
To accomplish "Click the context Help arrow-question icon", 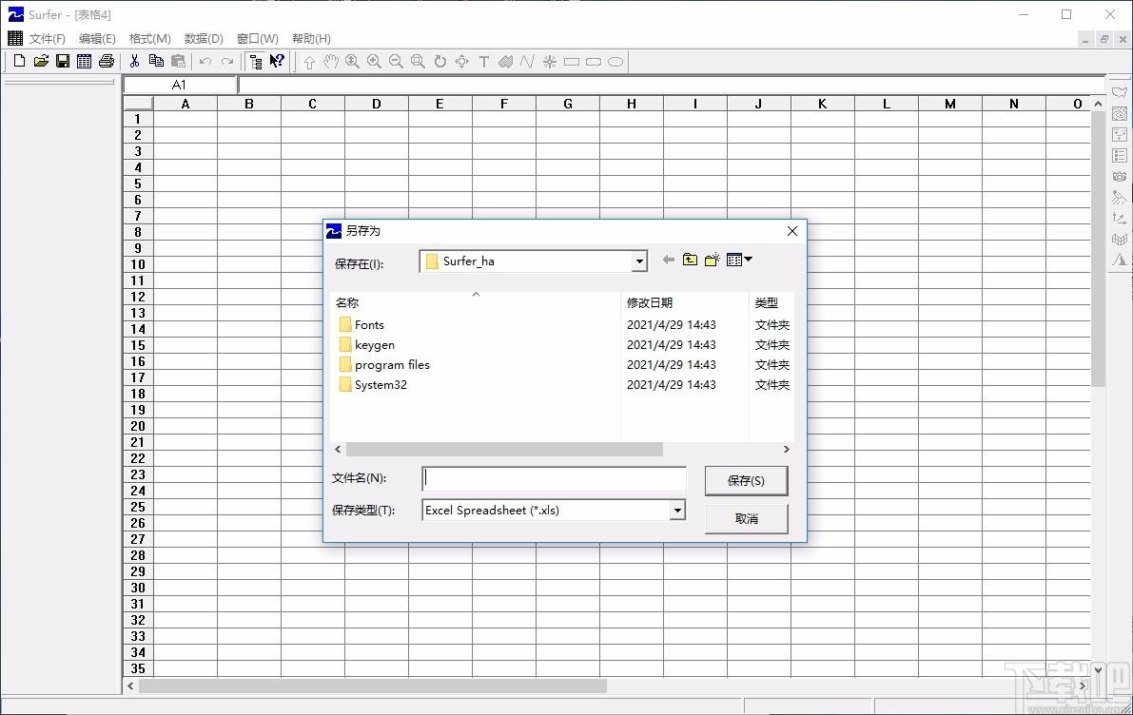I will [x=277, y=62].
